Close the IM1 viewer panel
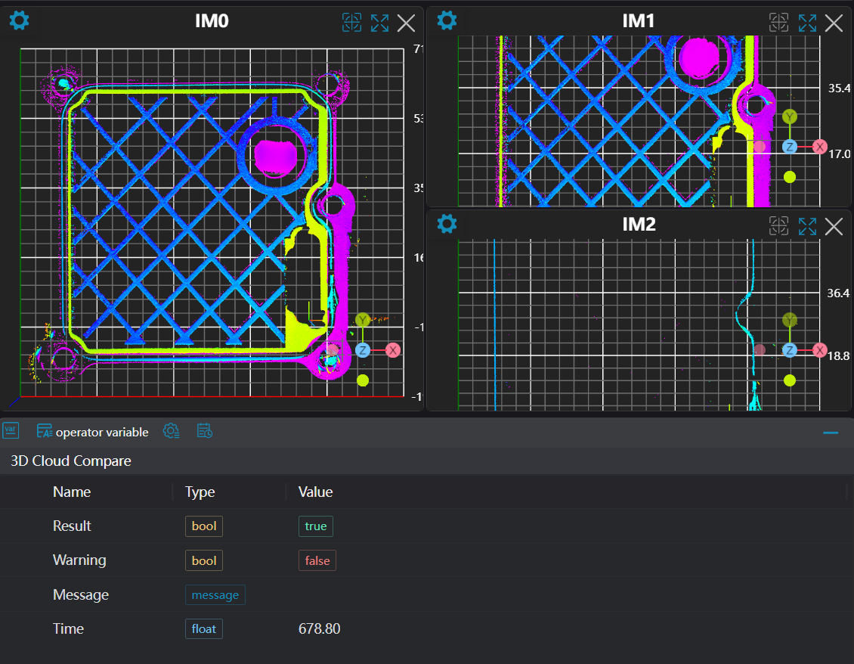 pos(834,23)
